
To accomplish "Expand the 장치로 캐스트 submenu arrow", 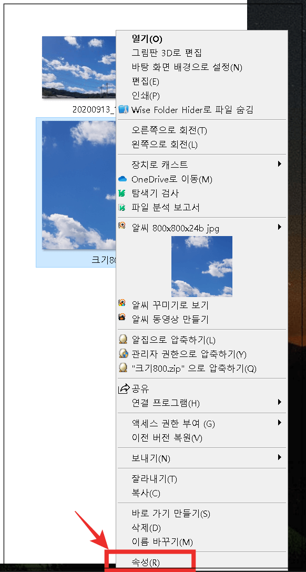I will (x=280, y=164).
